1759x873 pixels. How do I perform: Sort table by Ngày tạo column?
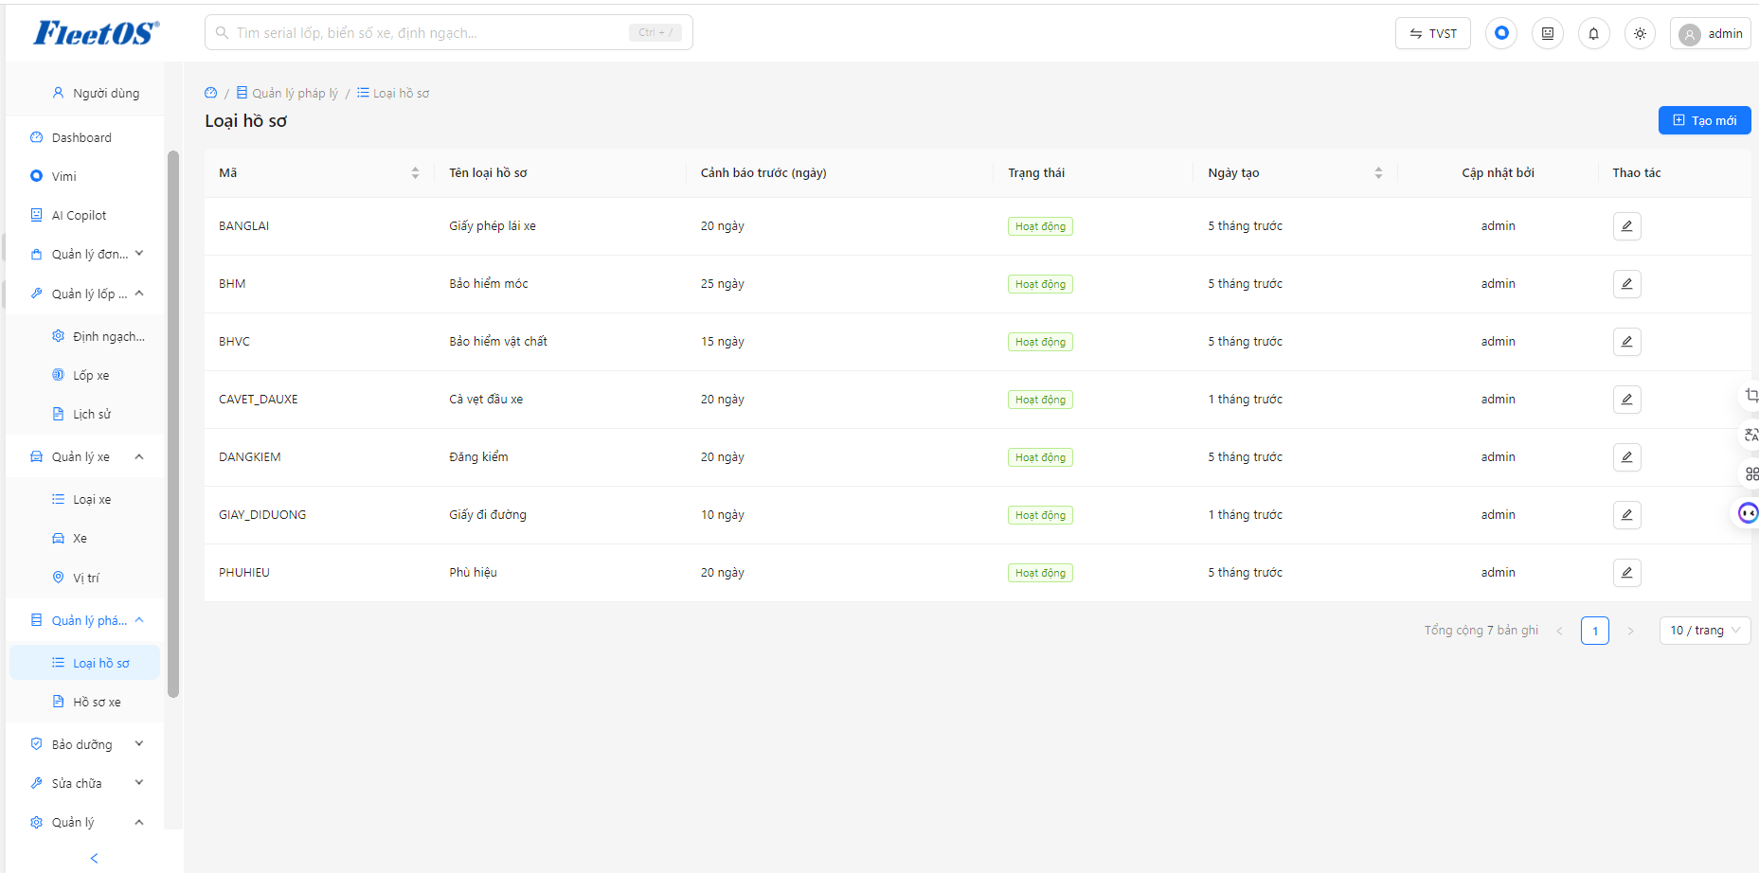pos(1378,173)
